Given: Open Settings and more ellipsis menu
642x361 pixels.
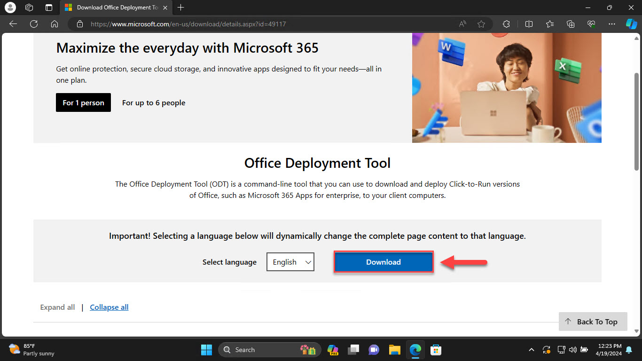Looking at the screenshot, I should click(x=611, y=24).
